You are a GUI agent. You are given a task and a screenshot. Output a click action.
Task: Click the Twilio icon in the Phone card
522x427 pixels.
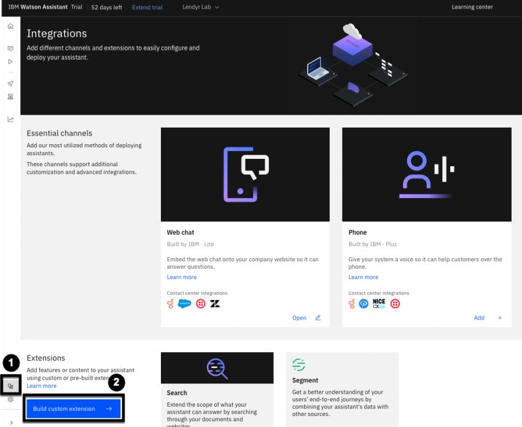point(395,304)
